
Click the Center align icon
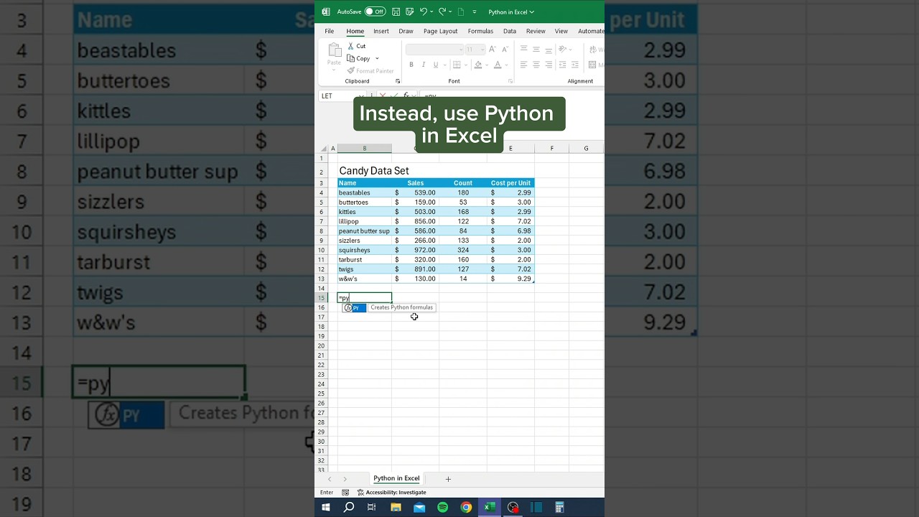pyautogui.click(x=536, y=65)
